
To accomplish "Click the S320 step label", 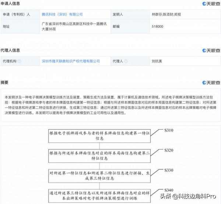I will point(169,150).
